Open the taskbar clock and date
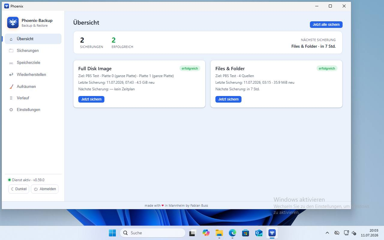 coord(369,233)
